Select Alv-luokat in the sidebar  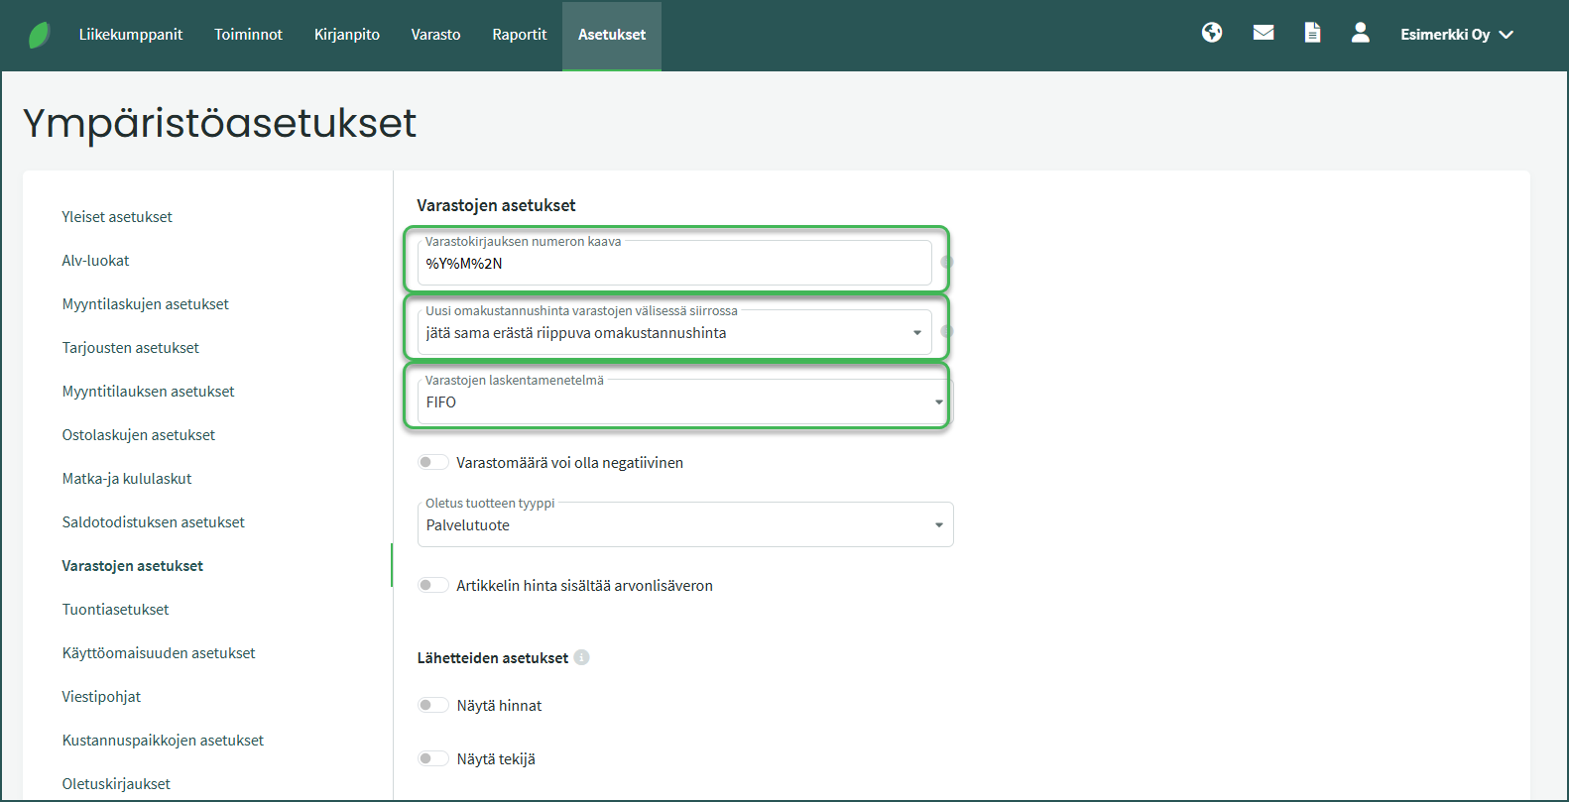96,261
